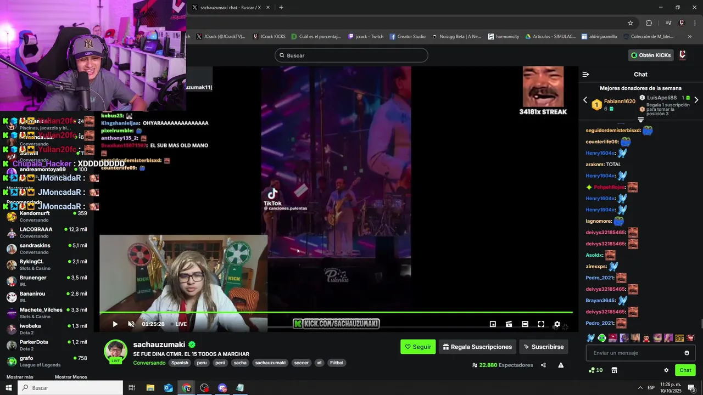Viewport: 703px width, 395px height.
Task: Open channel points balance showing 10
Action: tap(595, 370)
